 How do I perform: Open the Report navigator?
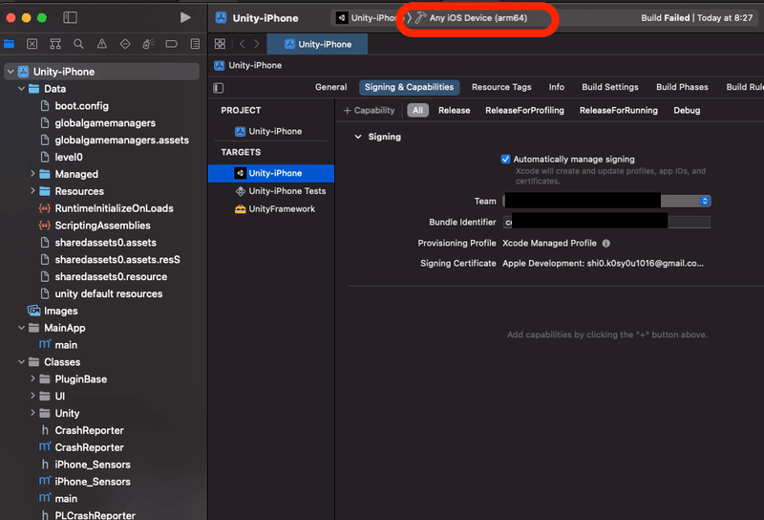click(x=195, y=44)
